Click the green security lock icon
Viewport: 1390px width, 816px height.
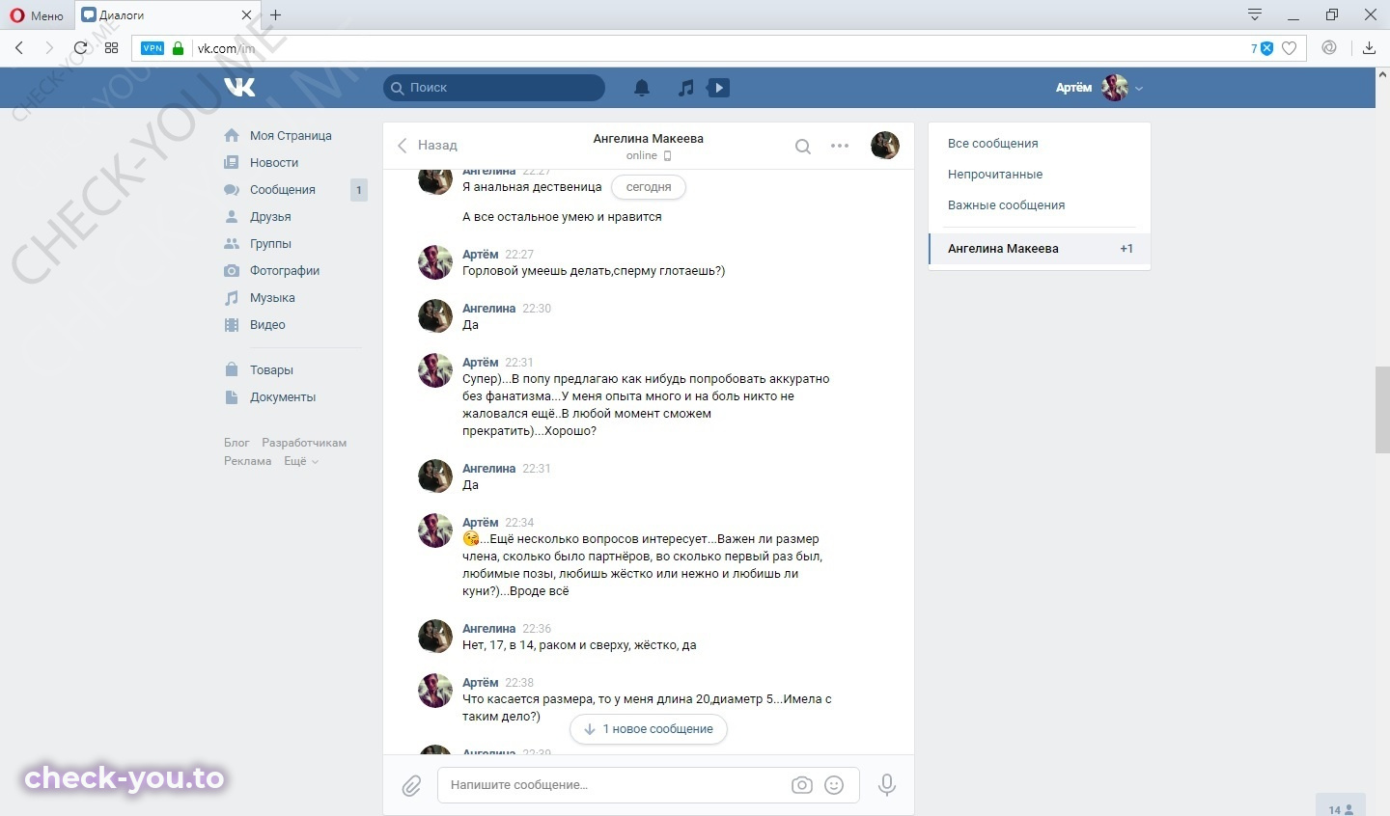click(178, 48)
